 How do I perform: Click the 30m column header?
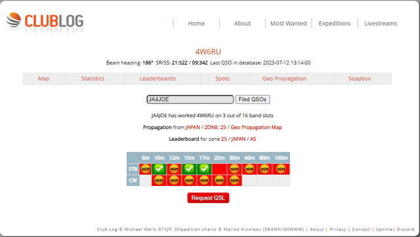point(234,158)
